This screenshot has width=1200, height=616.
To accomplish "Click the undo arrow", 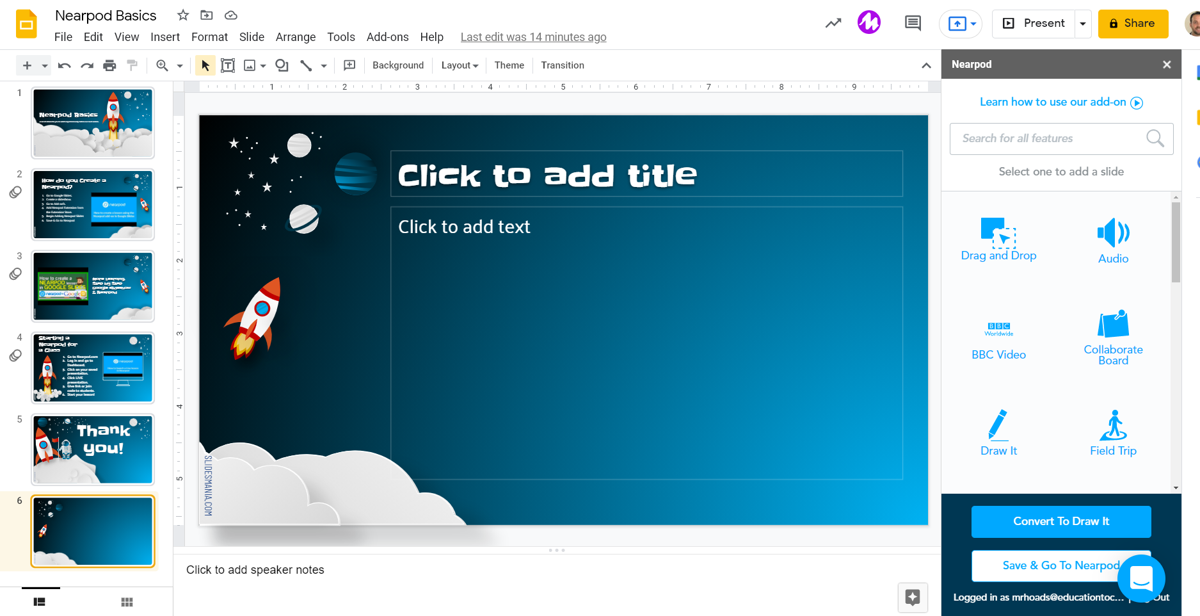I will 64,65.
